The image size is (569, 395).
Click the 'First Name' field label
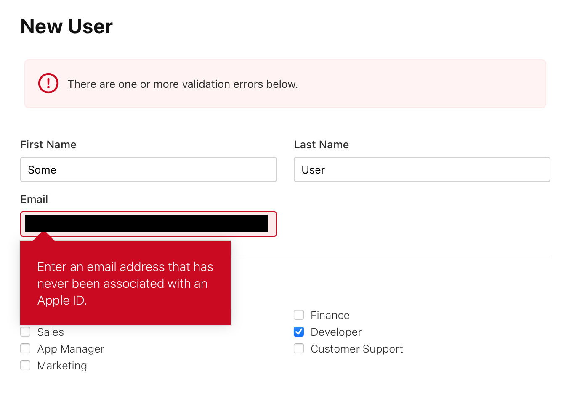[48, 145]
